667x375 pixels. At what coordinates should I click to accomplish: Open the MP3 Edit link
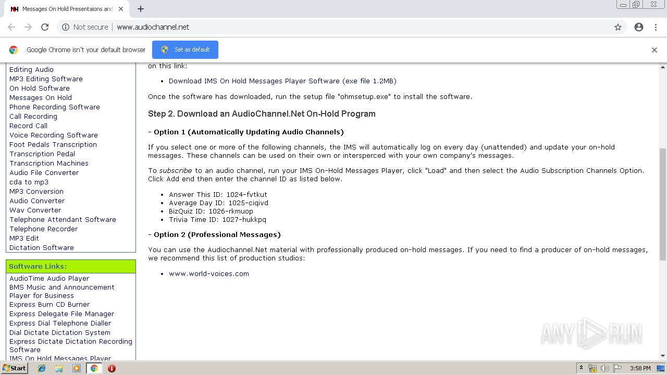pyautogui.click(x=24, y=238)
